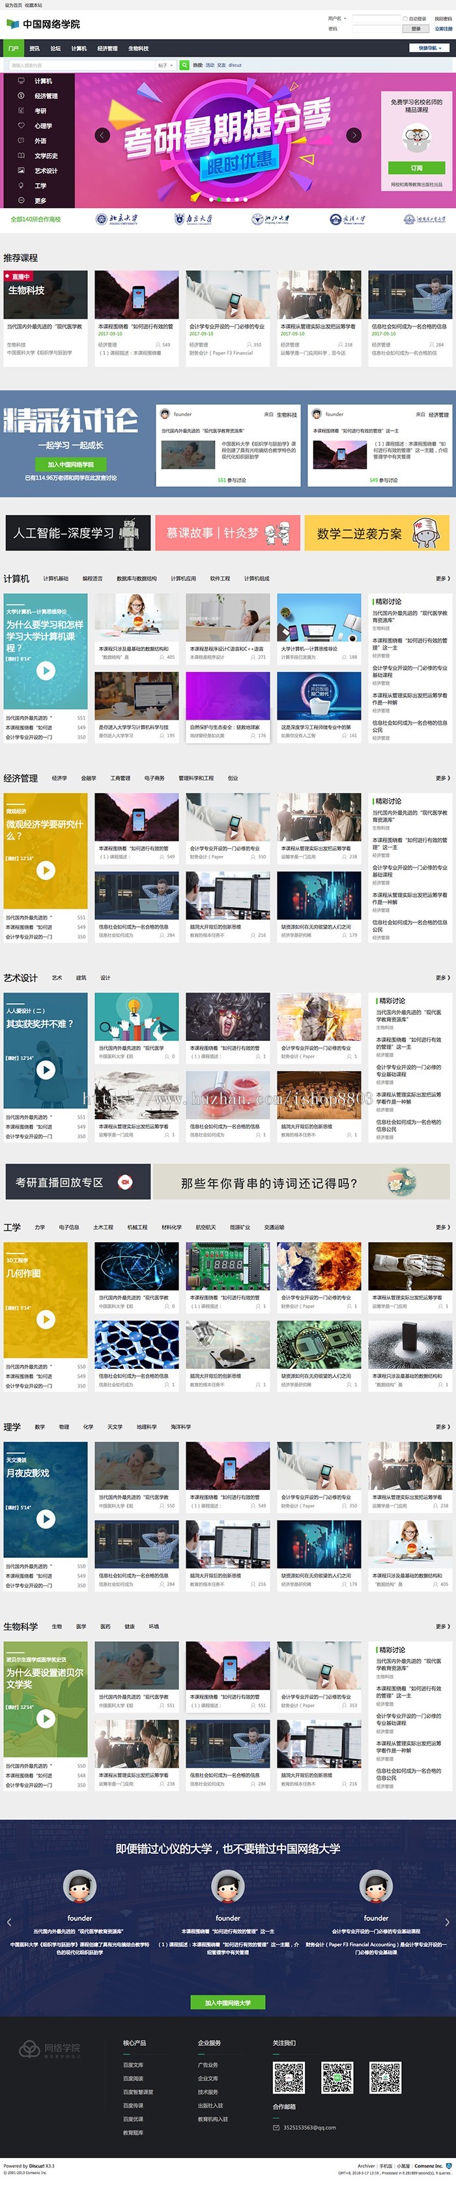Screen dimensions: 456x2194
Task: Click the 北京大学 university logo
Action: click(x=117, y=219)
